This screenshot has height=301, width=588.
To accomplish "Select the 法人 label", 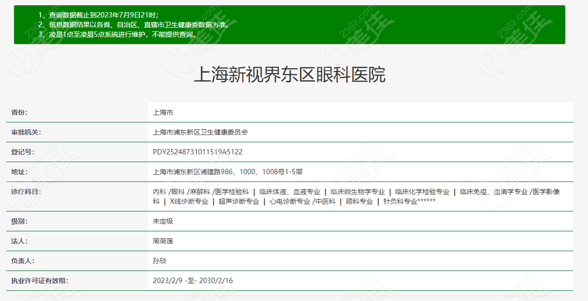I will click(x=19, y=241).
